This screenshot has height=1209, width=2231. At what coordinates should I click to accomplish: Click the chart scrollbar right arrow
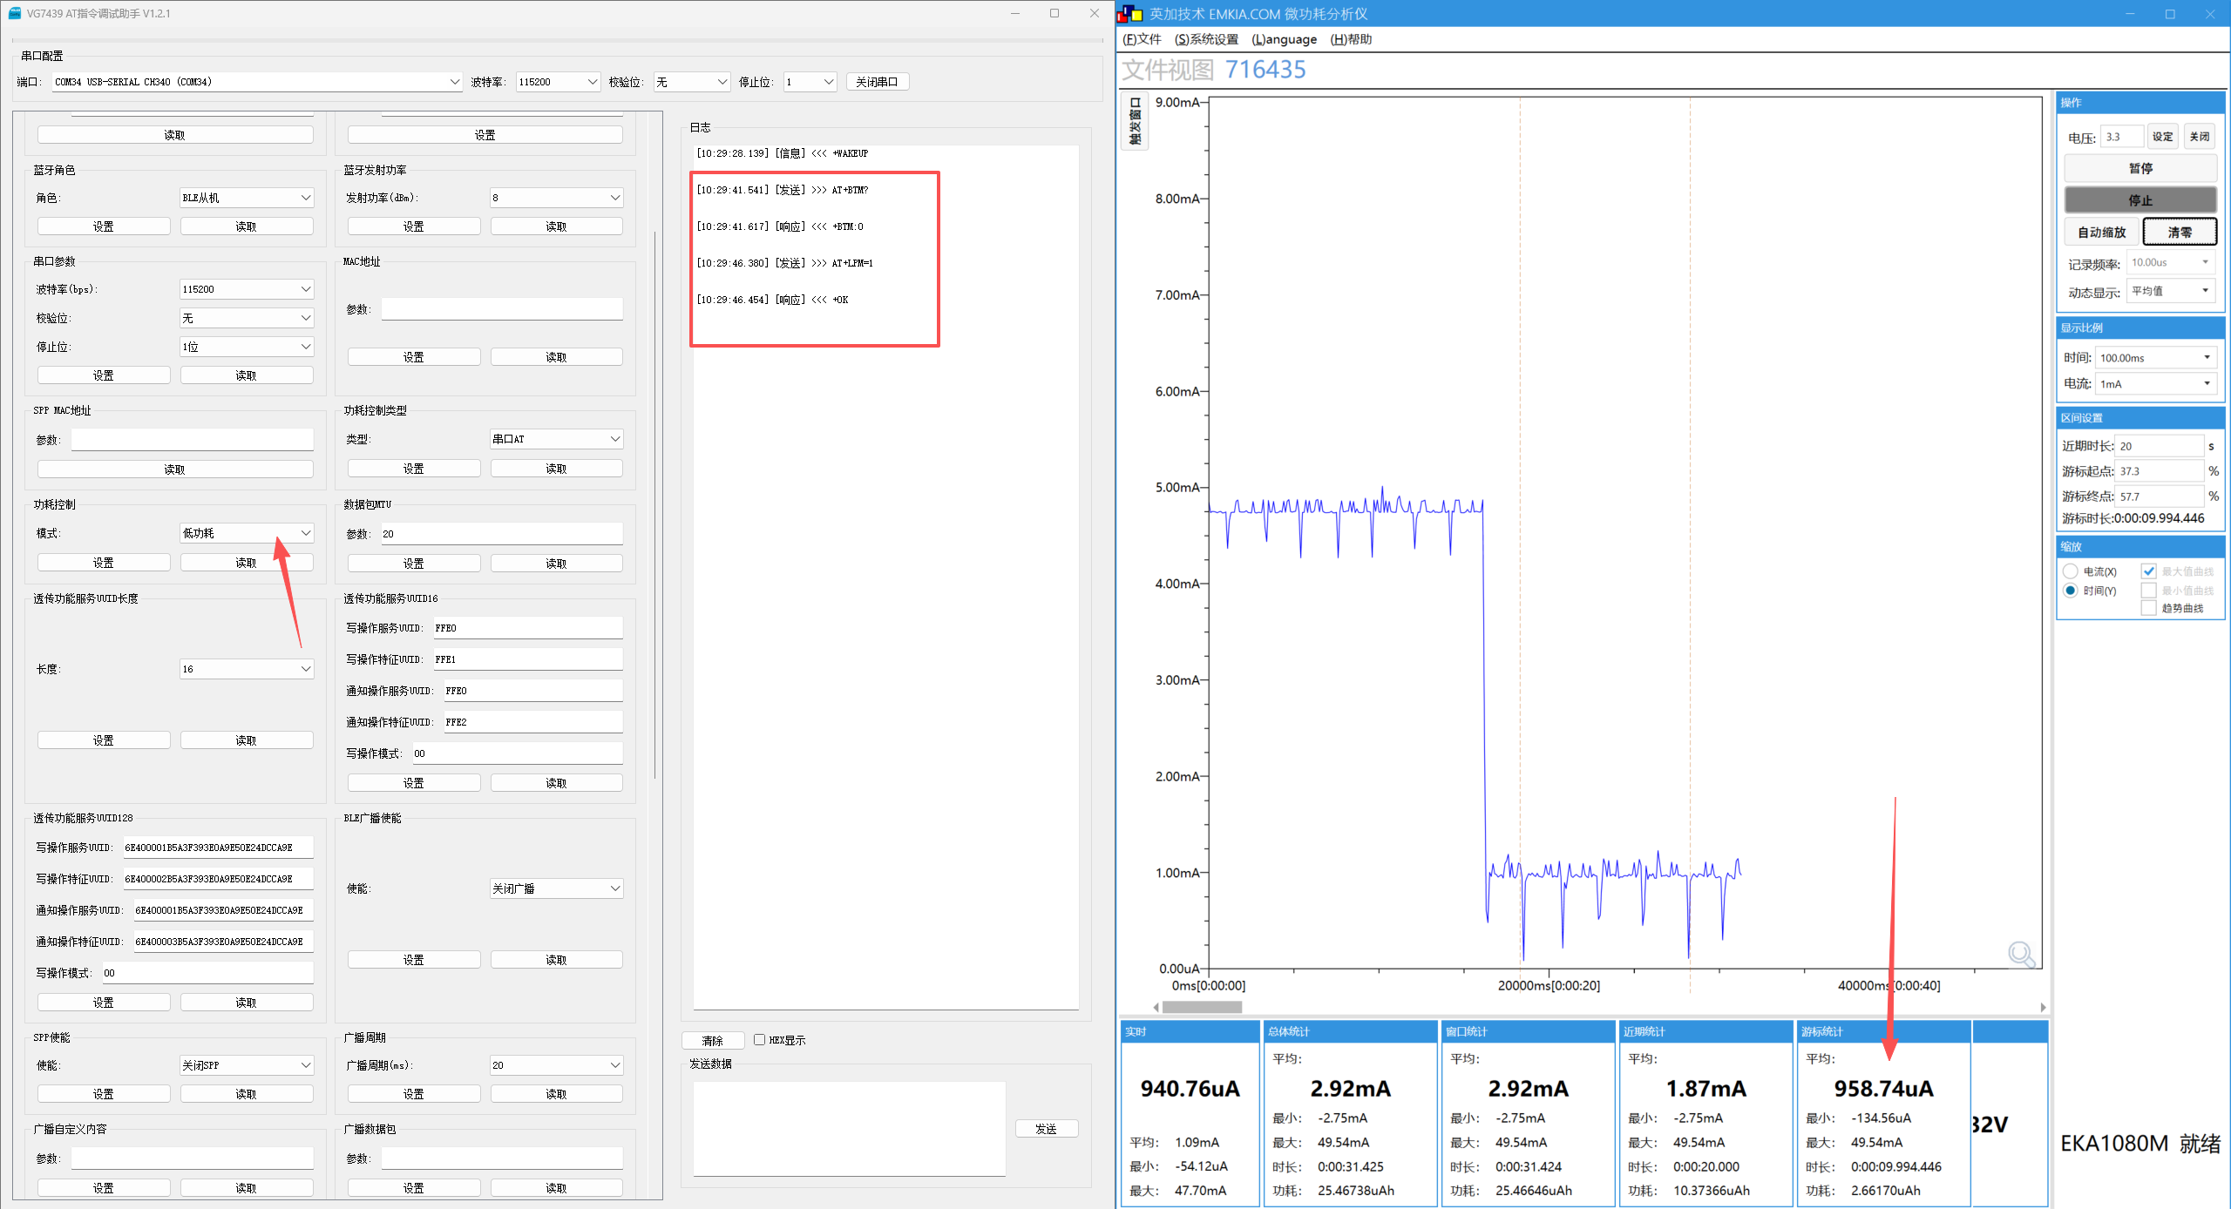click(x=2043, y=1007)
